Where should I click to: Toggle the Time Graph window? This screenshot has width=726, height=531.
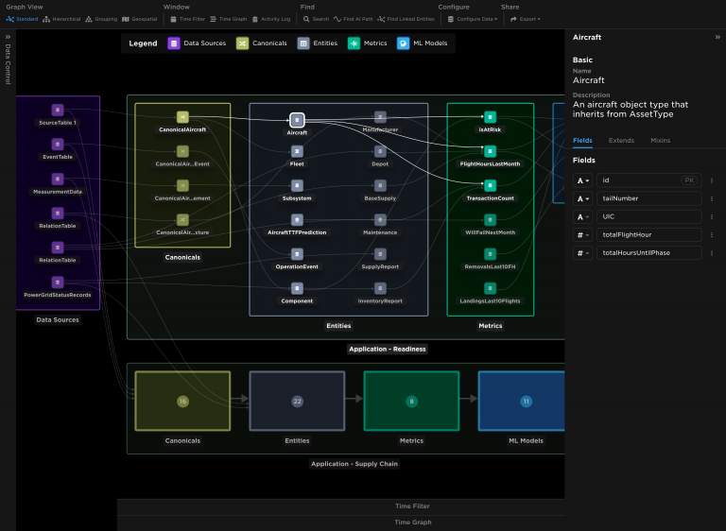229,19
